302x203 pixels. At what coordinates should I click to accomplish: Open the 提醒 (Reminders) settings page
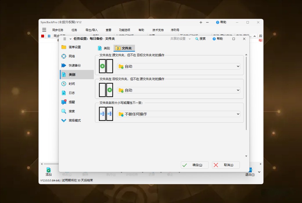(x=72, y=102)
